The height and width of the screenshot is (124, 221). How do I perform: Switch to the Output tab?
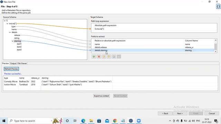coord(13,63)
